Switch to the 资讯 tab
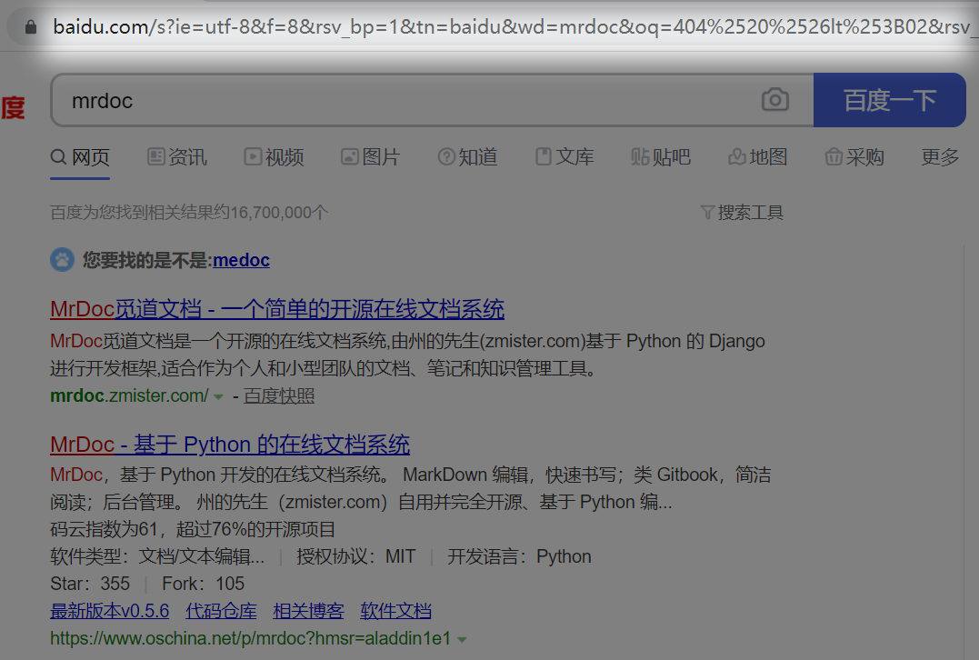 coord(176,156)
